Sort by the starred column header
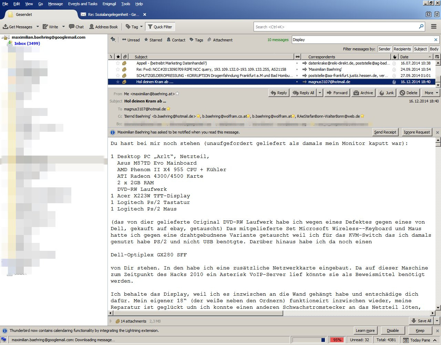Screen dimensions: 441x345 118,57
